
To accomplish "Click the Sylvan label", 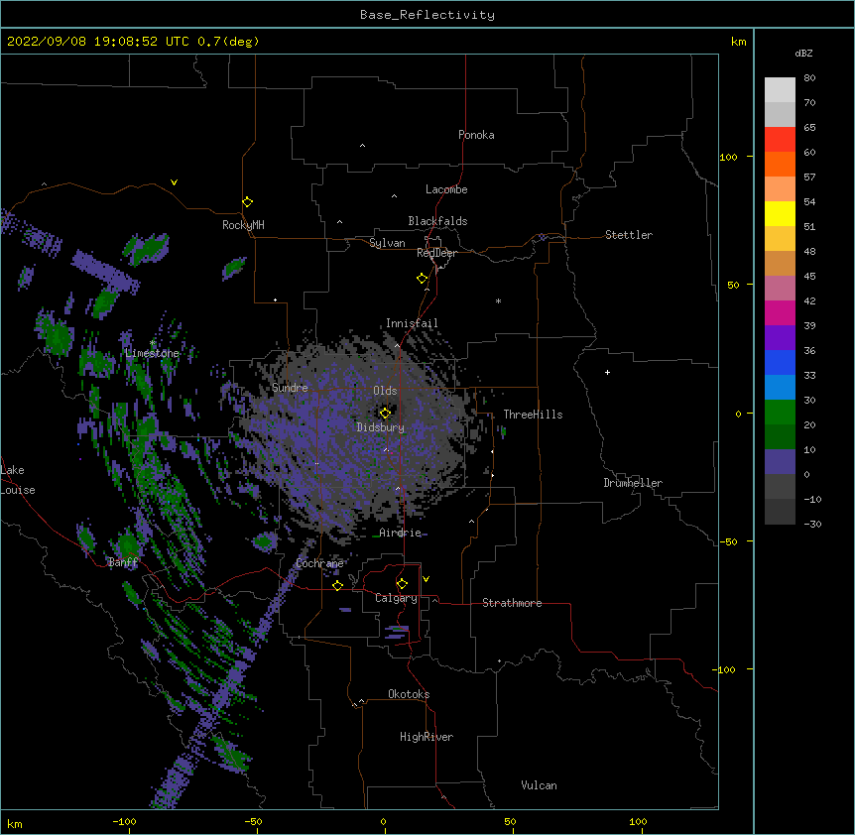I will [387, 243].
